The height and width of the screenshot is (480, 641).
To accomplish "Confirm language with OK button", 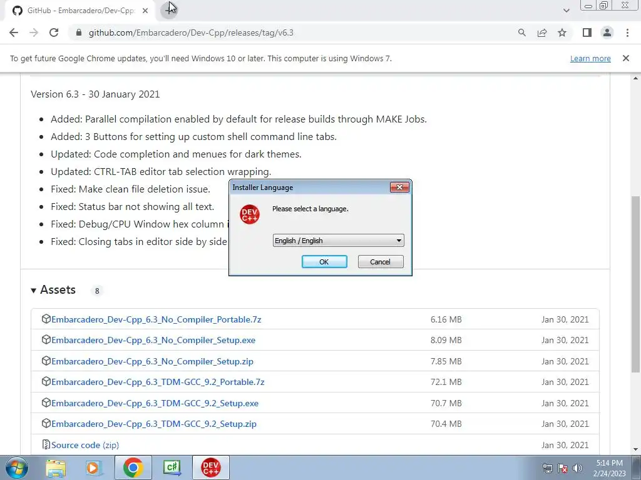I will point(324,262).
